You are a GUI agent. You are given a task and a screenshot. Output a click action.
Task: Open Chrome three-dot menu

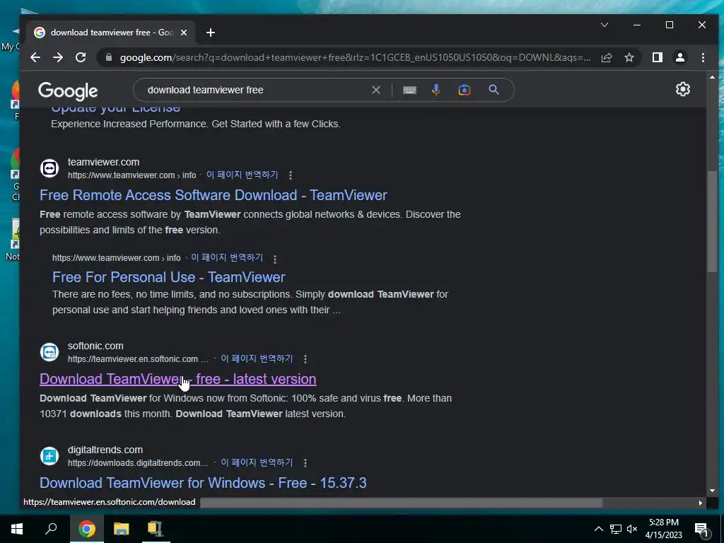(x=703, y=57)
